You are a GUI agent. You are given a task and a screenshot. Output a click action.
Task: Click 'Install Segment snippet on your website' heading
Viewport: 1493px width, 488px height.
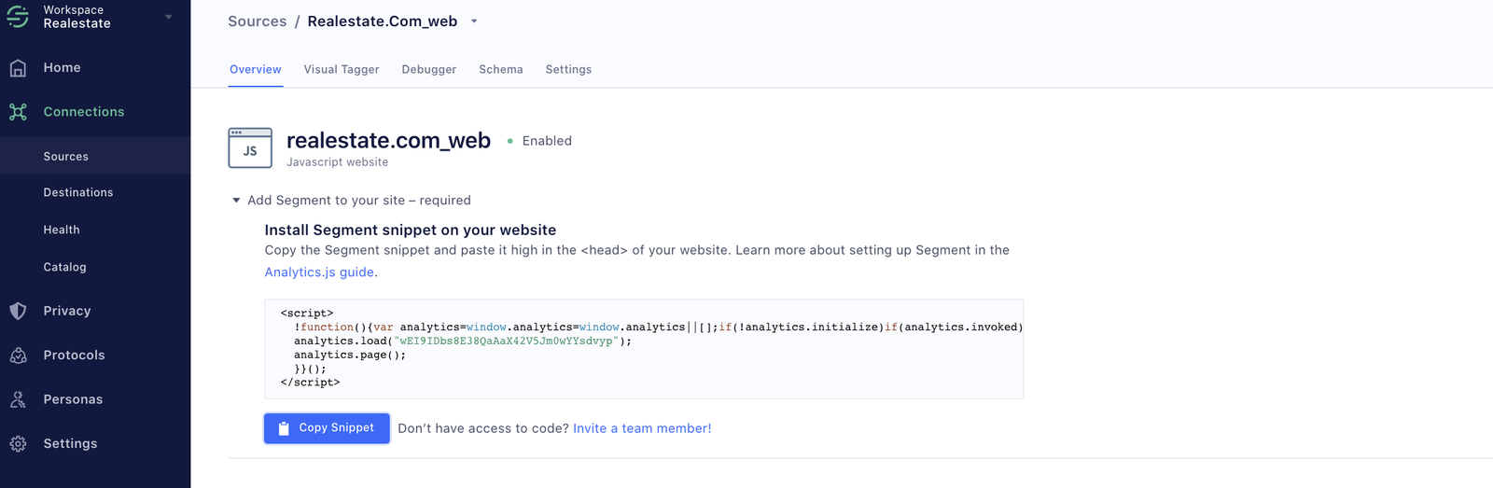pos(411,230)
